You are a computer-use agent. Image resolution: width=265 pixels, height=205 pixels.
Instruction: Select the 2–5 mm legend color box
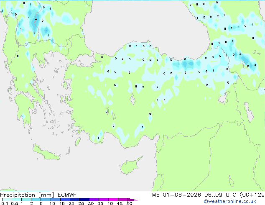[x=36, y=200]
